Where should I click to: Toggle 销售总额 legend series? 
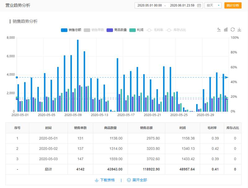(71, 30)
